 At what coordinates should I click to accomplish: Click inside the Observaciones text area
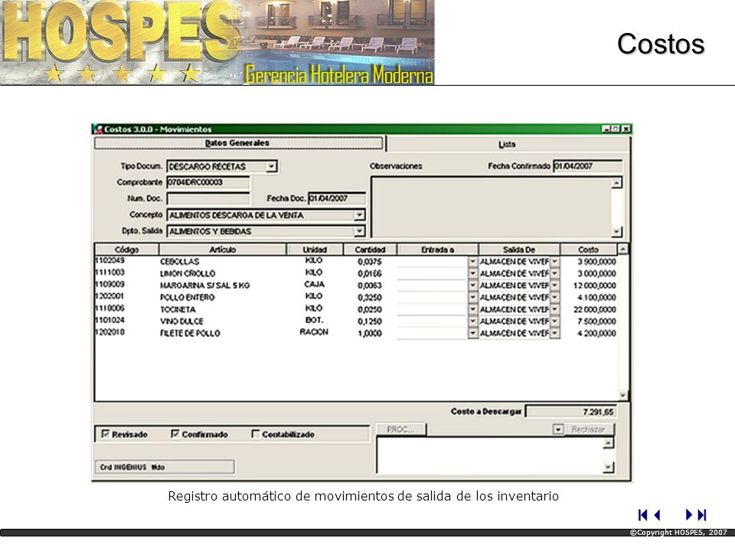point(492,207)
